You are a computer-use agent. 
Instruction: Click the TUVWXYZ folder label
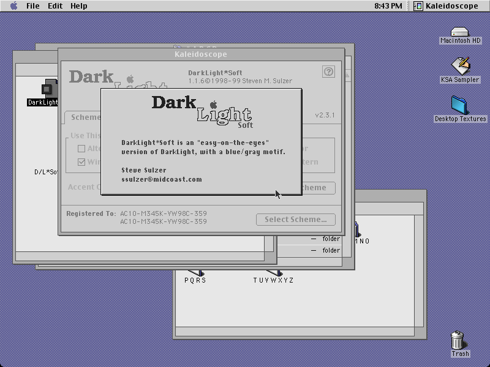pyautogui.click(x=273, y=280)
